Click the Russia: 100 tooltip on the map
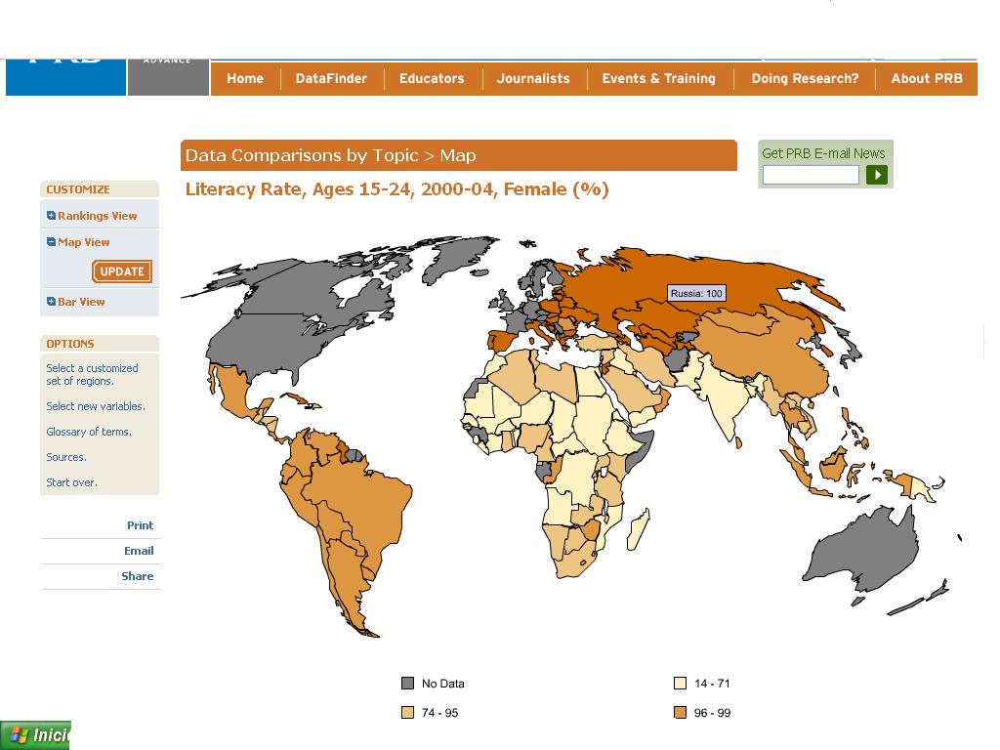Screen dimensions: 1000x750 [695, 292]
